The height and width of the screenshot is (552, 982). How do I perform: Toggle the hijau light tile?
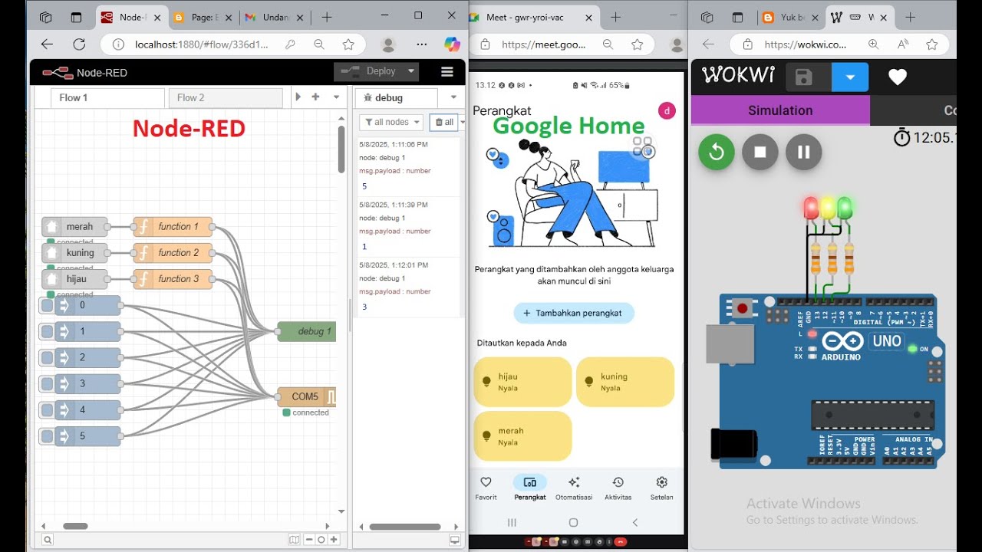pos(522,382)
